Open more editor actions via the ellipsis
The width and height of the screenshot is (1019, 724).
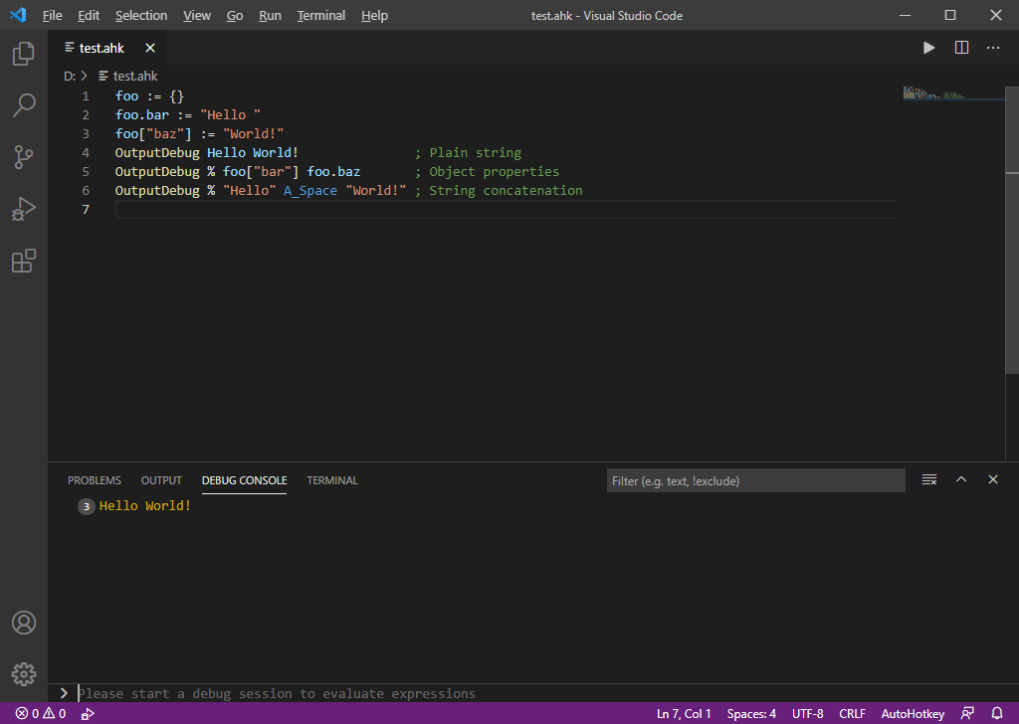point(992,47)
